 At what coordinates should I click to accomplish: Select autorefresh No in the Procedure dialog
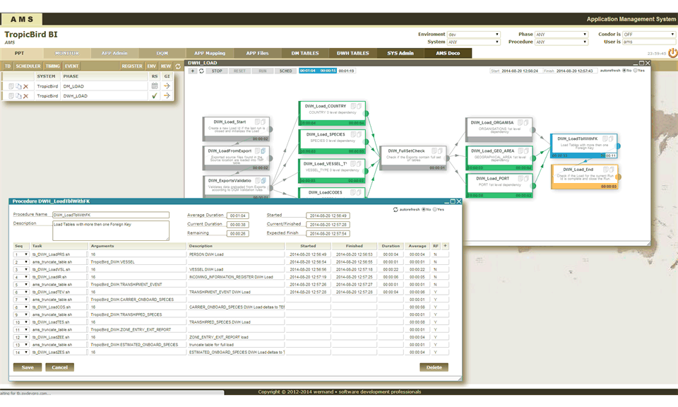[422, 210]
